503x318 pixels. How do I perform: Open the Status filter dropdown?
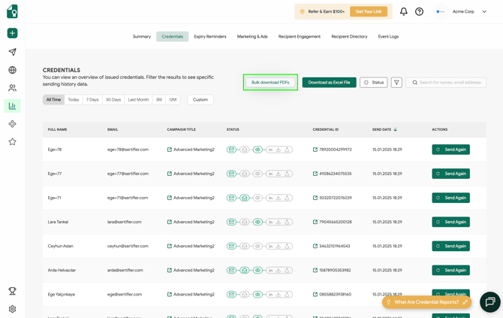click(373, 83)
